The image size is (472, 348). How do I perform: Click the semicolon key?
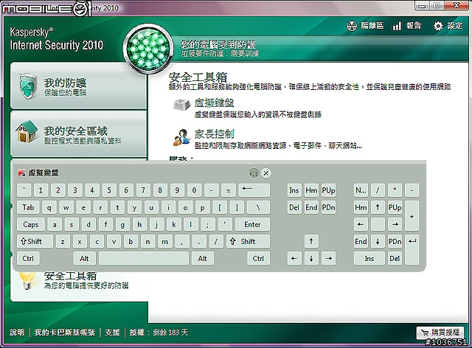[207, 224]
